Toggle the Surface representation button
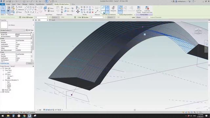Image resolution: width=210 pixels, height=118 pixels. tap(120, 9)
